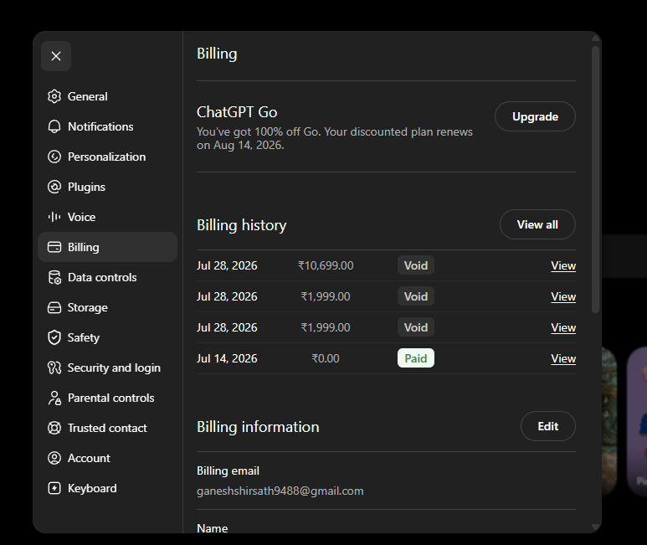This screenshot has width=647, height=545.
Task: Click the billing email address text
Action: [280, 491]
